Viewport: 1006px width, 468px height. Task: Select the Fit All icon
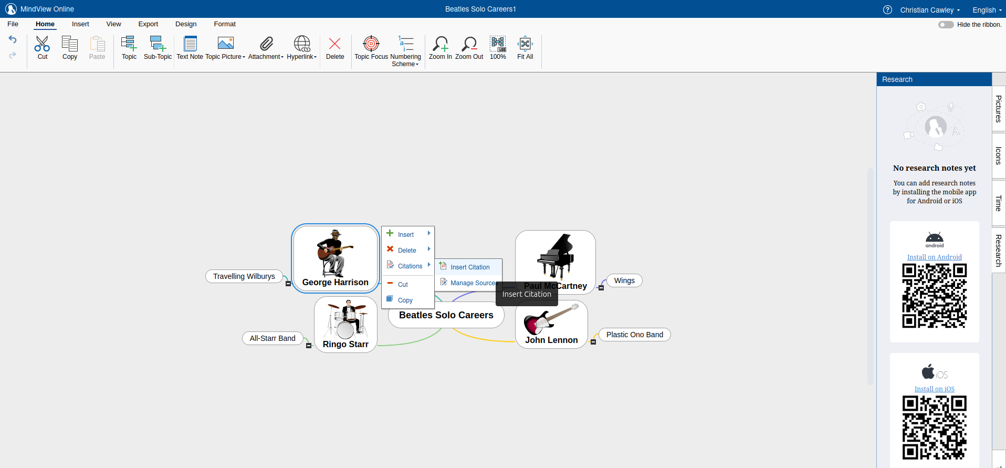(x=525, y=44)
